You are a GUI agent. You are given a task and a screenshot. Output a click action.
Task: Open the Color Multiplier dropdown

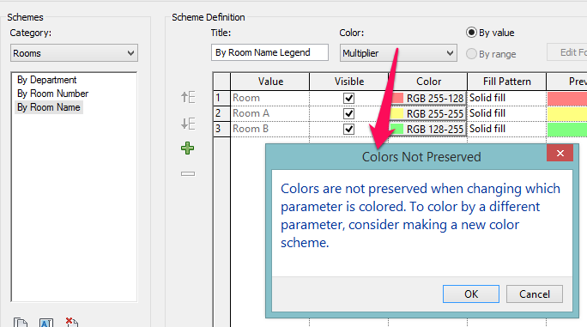(x=398, y=53)
